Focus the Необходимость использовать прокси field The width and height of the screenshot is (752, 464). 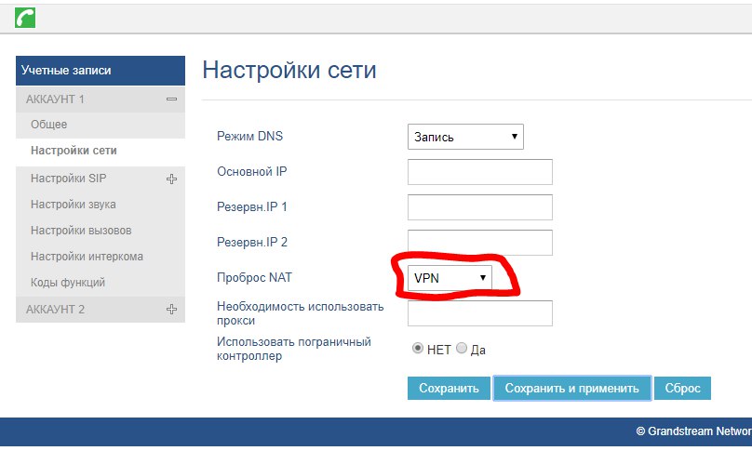point(479,313)
